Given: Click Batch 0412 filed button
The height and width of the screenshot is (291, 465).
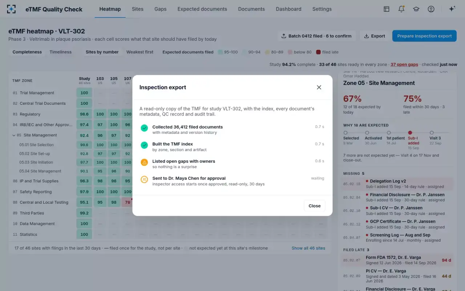Looking at the screenshot, I should [x=317, y=36].
